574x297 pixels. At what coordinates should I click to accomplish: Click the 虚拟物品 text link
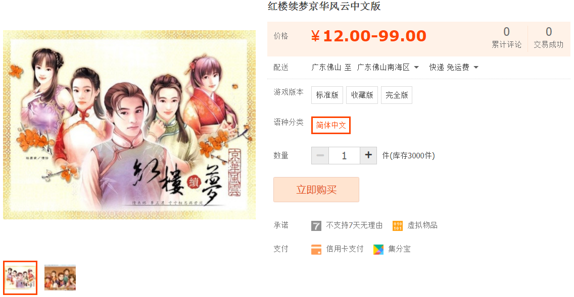tap(422, 225)
